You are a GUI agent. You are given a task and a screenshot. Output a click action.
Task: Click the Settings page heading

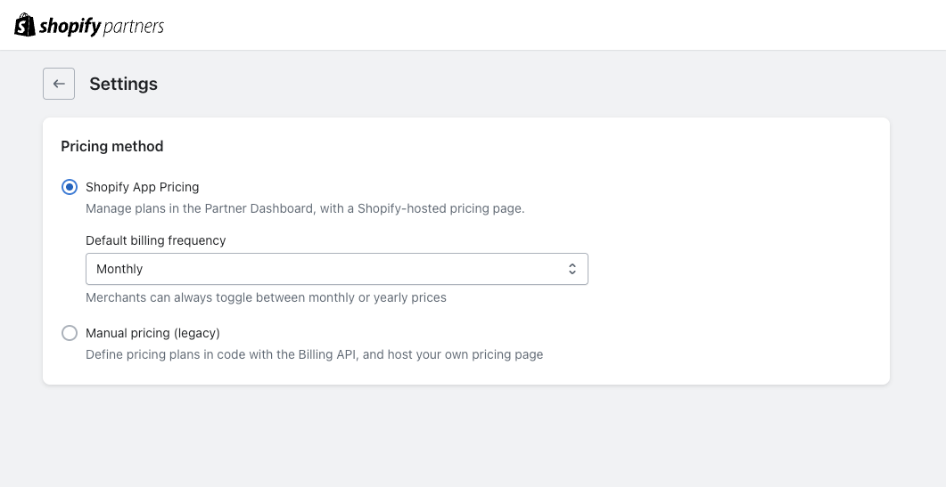point(123,84)
